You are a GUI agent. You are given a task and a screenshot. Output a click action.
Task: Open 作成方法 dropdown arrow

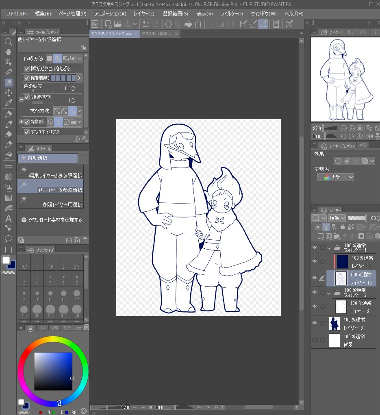pyautogui.click(x=79, y=59)
